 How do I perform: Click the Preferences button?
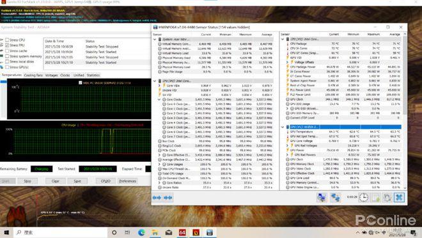coord(128,181)
